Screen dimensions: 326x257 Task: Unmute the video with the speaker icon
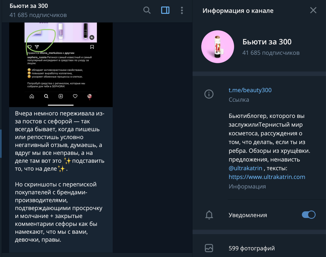[x=92, y=37]
